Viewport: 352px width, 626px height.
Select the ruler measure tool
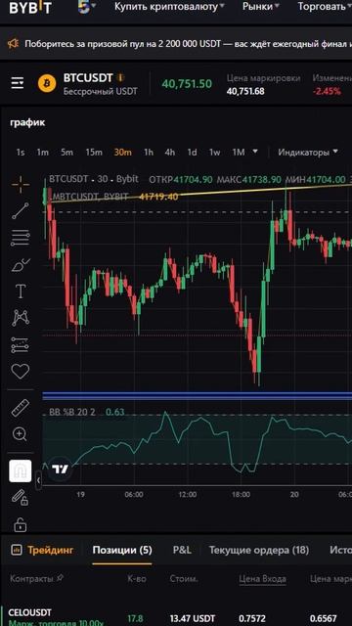click(x=20, y=409)
